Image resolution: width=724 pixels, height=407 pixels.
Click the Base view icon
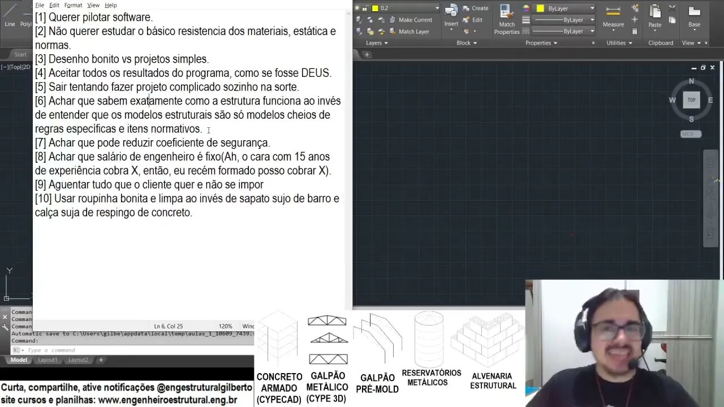[694, 11]
